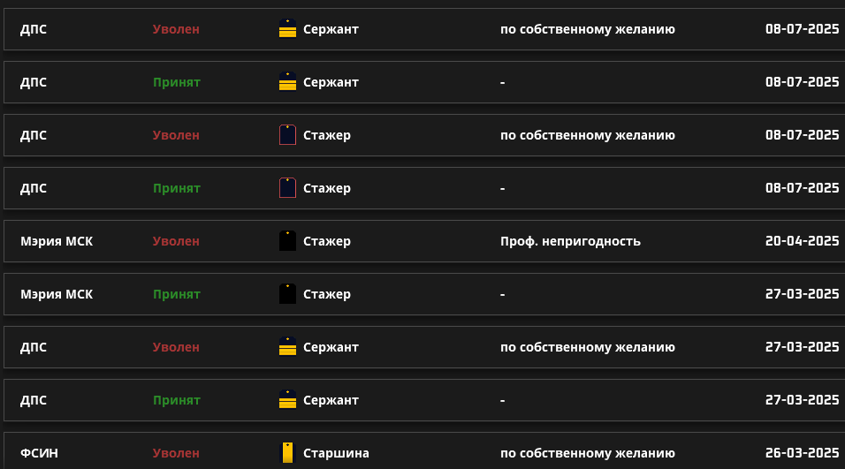Image resolution: width=845 pixels, height=469 pixels.
Task: Click Сержант insignia icon in Принят row dated 27-03-2025
Action: pos(288,400)
